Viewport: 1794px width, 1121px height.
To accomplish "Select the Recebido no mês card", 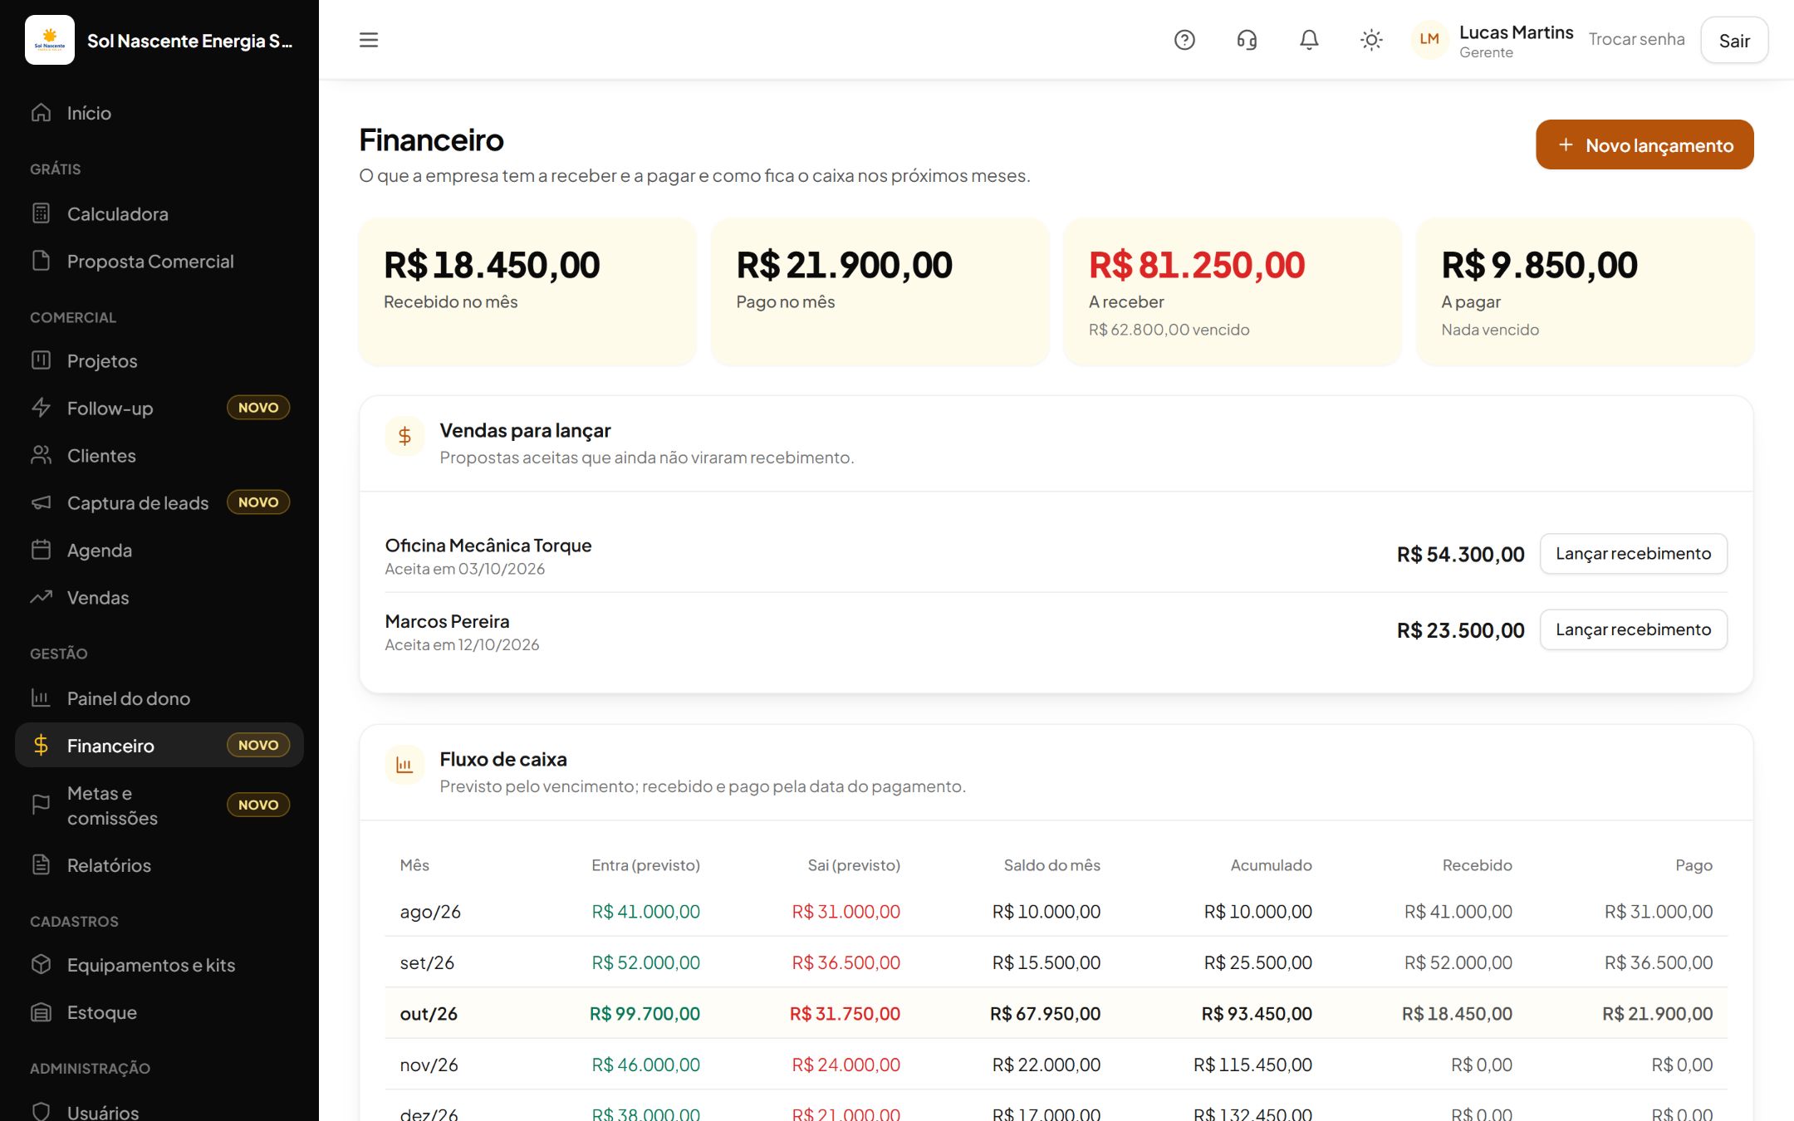I will [527, 291].
